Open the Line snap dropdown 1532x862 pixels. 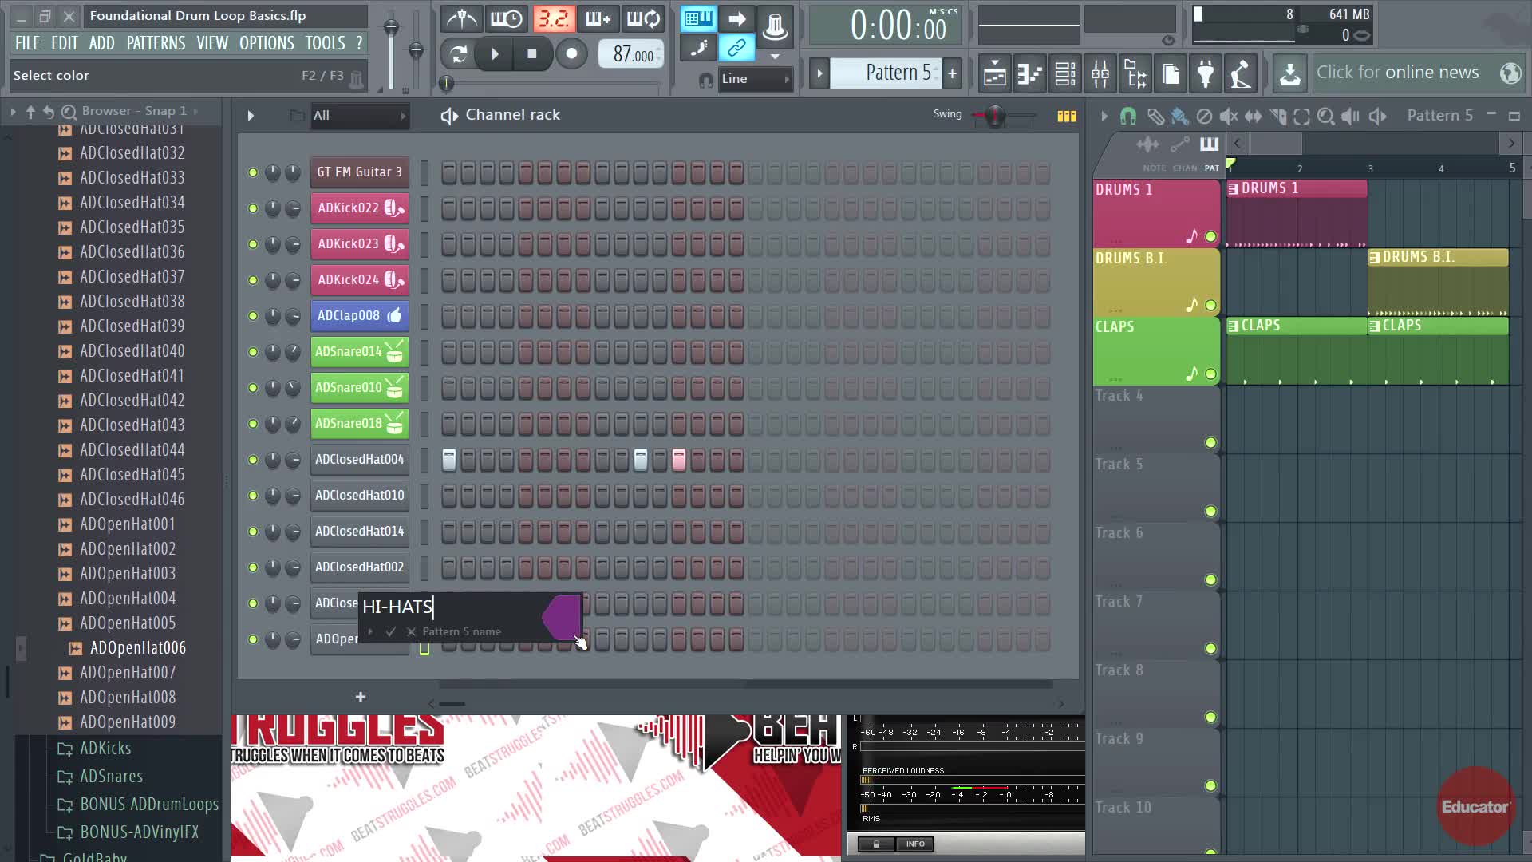coord(754,79)
